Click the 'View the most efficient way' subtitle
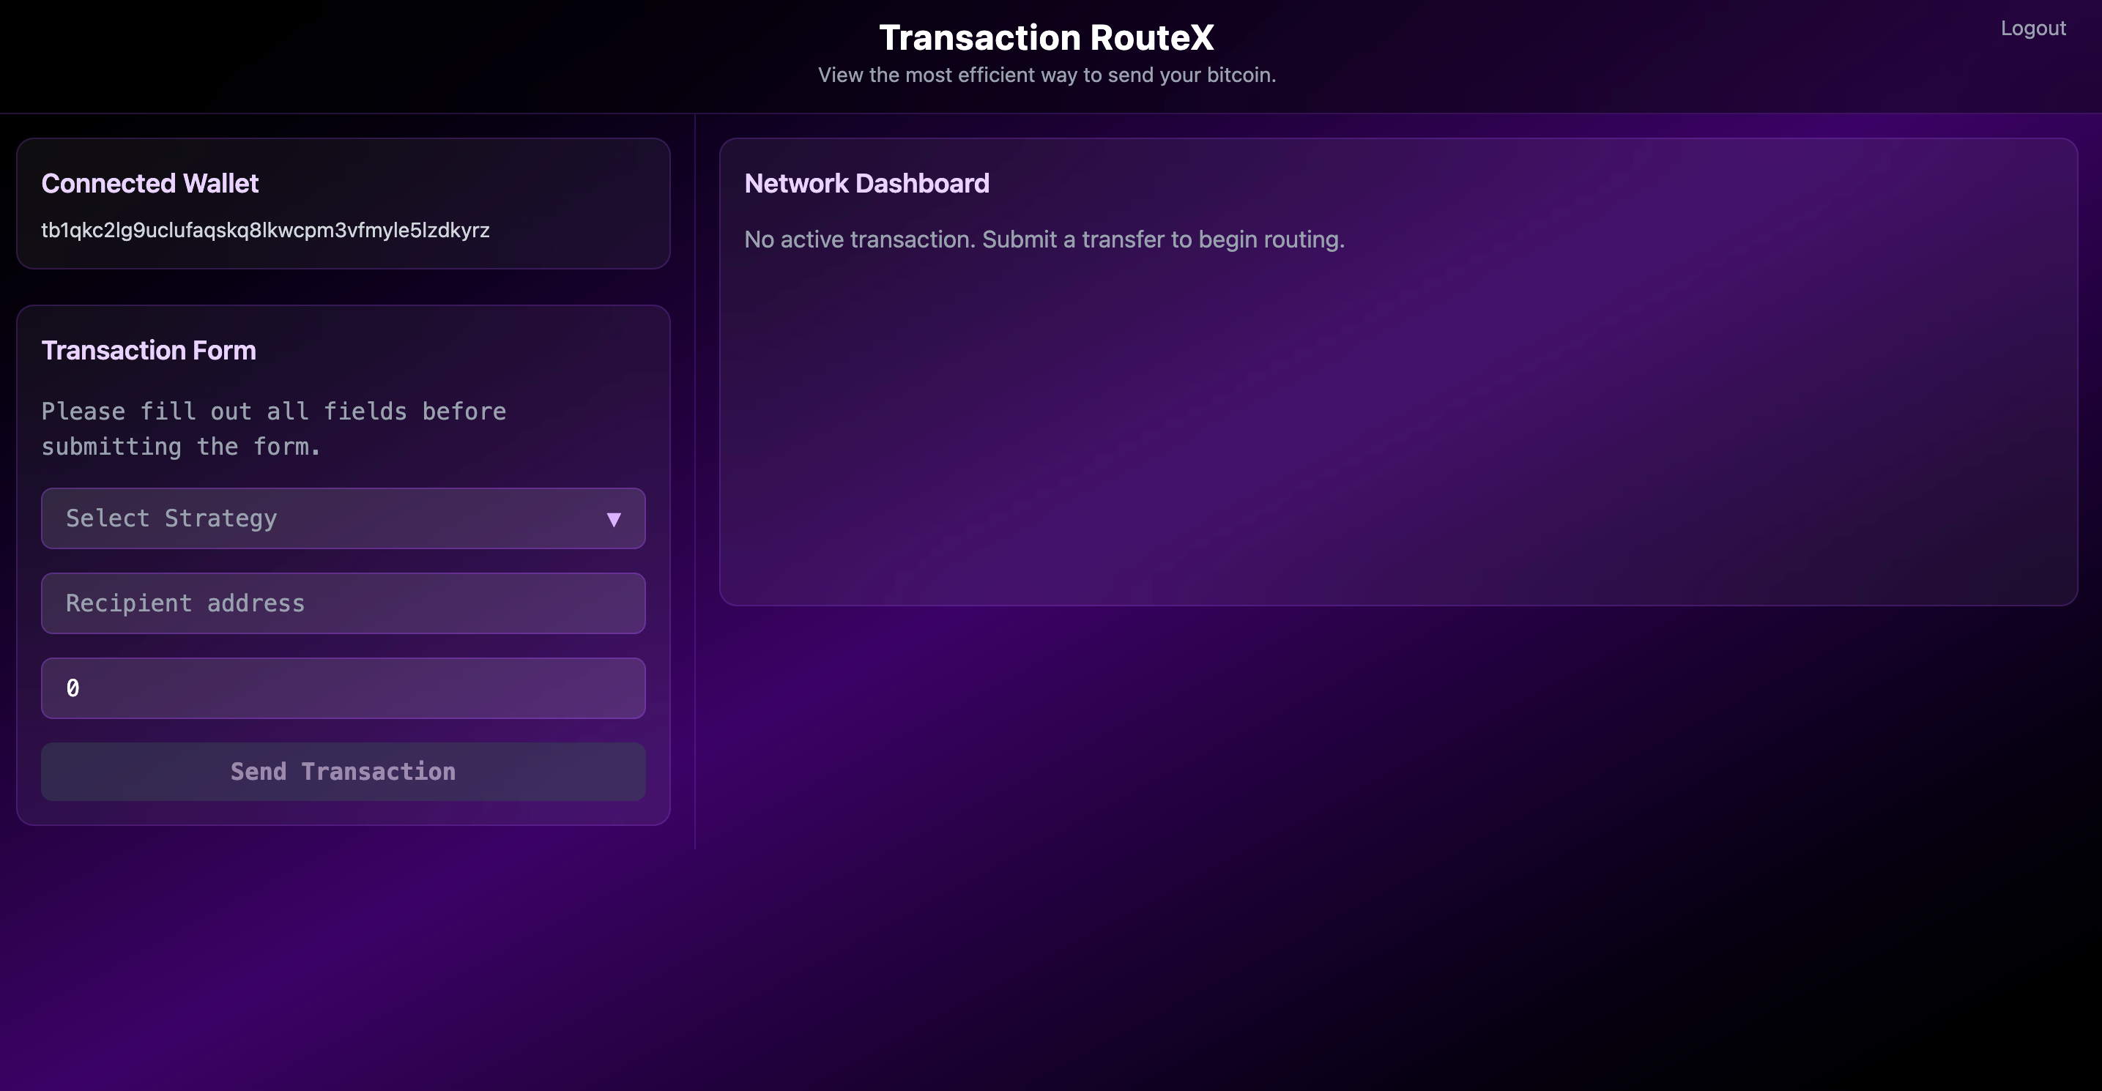The width and height of the screenshot is (2102, 1091). tap(1046, 75)
